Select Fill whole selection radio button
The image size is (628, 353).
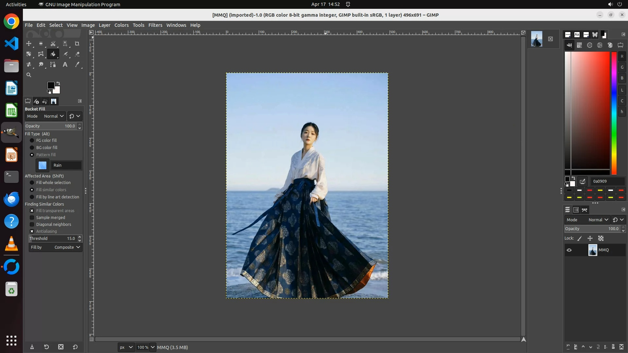[x=32, y=182]
